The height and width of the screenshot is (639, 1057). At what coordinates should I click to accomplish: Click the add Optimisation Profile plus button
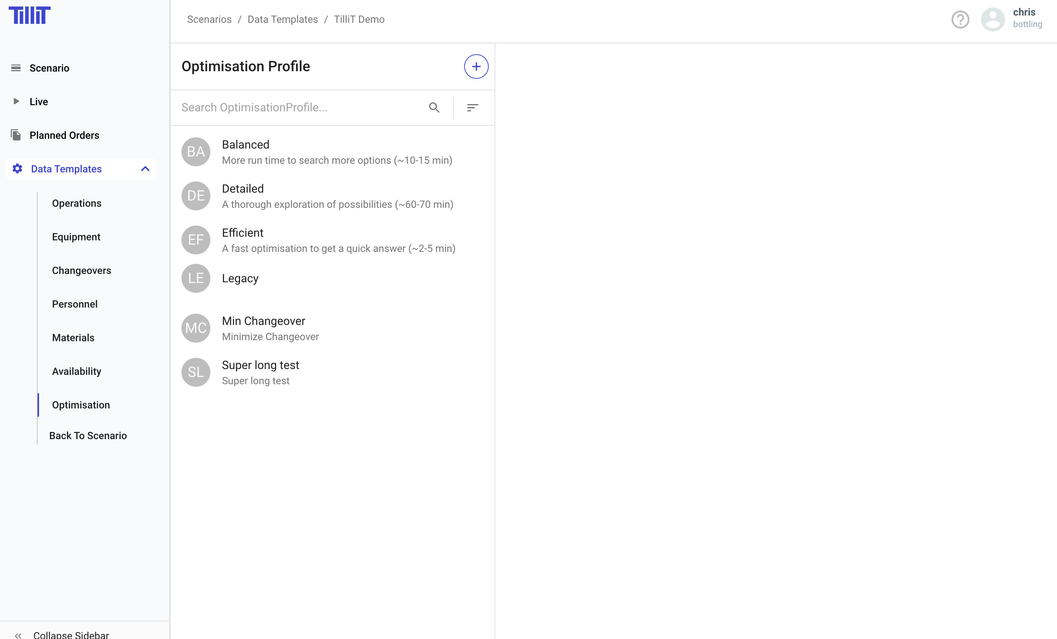click(476, 67)
